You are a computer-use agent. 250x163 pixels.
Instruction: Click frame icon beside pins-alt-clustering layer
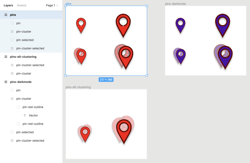coord(6,57)
